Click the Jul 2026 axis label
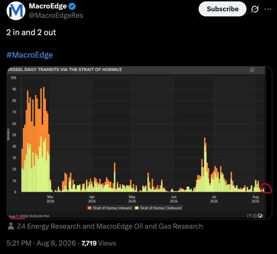The width and height of the screenshot is (277, 254). (214, 199)
